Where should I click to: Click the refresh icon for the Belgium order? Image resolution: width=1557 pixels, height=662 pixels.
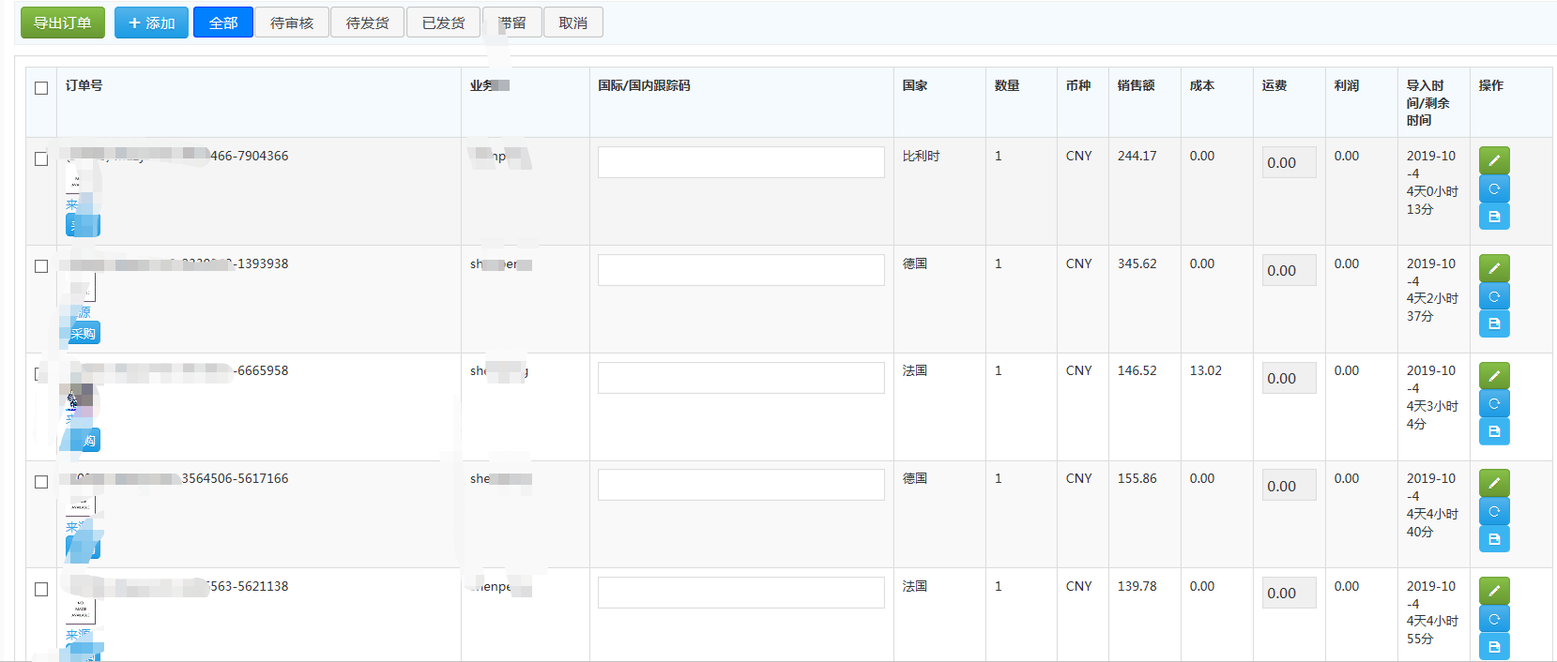[x=1494, y=188]
